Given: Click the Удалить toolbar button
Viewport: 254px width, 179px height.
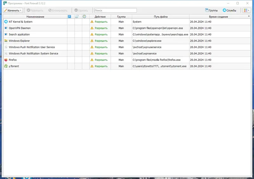Looking at the screenshot, I should pos(81,10).
